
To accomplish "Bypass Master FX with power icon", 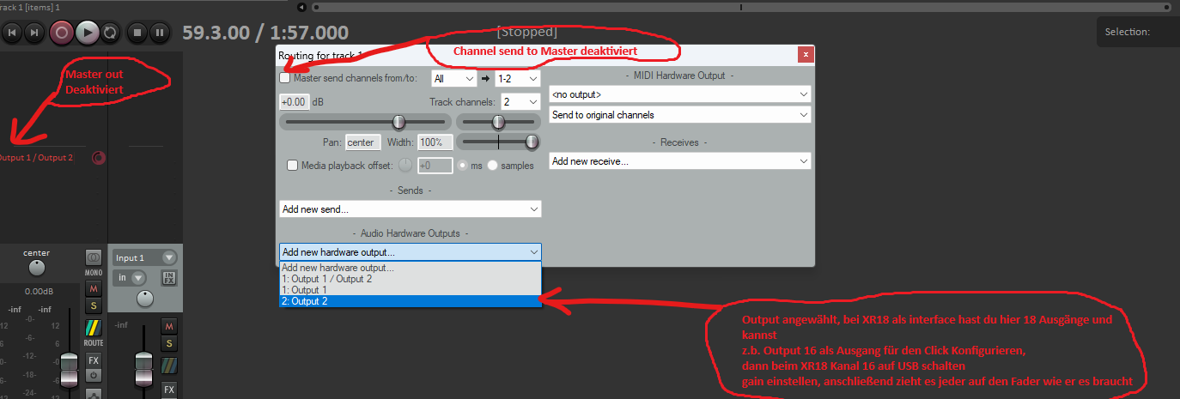I will pyautogui.click(x=94, y=375).
